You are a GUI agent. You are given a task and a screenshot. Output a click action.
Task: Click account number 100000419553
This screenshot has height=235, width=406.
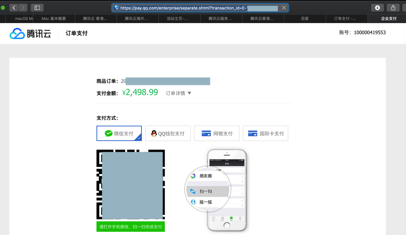tap(370, 33)
